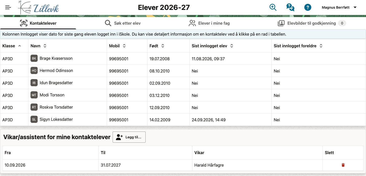Open student row Roskva Torsdatter

click(x=183, y=108)
